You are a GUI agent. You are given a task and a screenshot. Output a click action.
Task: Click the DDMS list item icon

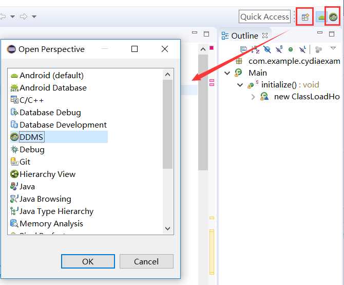[x=14, y=137]
